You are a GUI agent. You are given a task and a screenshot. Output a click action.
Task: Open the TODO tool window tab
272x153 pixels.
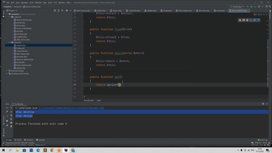coord(18,140)
